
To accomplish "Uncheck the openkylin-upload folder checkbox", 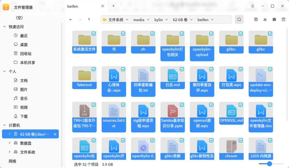I will (x=211, y=33).
